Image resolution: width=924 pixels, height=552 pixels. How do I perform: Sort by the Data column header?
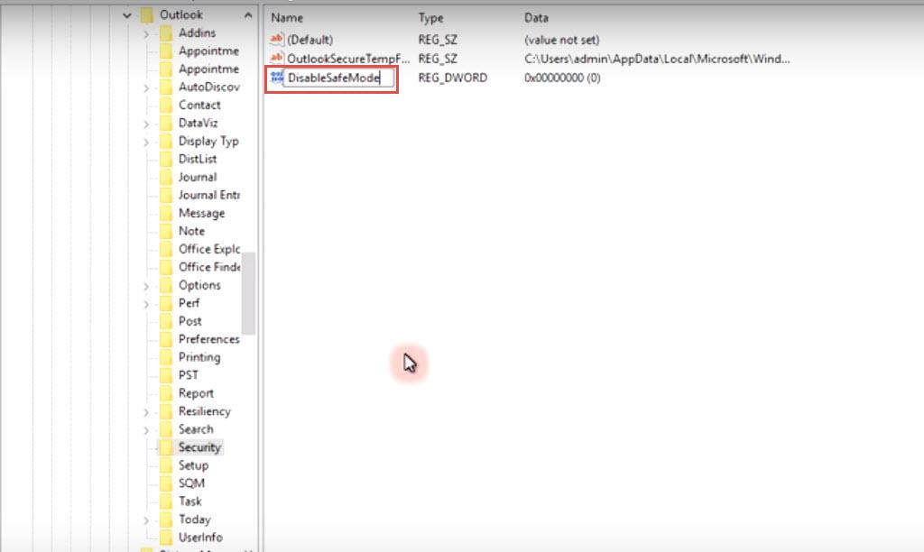tap(536, 18)
